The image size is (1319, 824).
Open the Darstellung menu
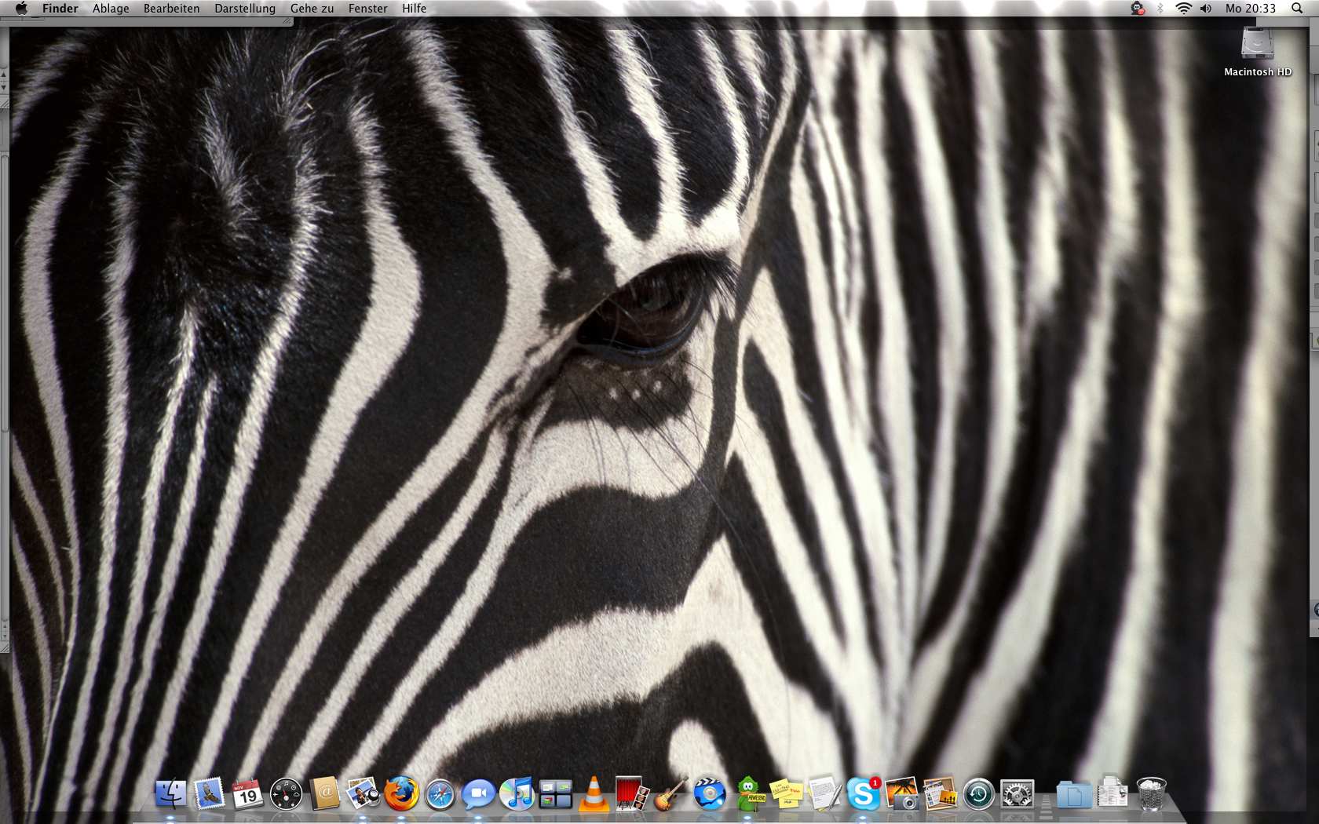[x=245, y=9]
